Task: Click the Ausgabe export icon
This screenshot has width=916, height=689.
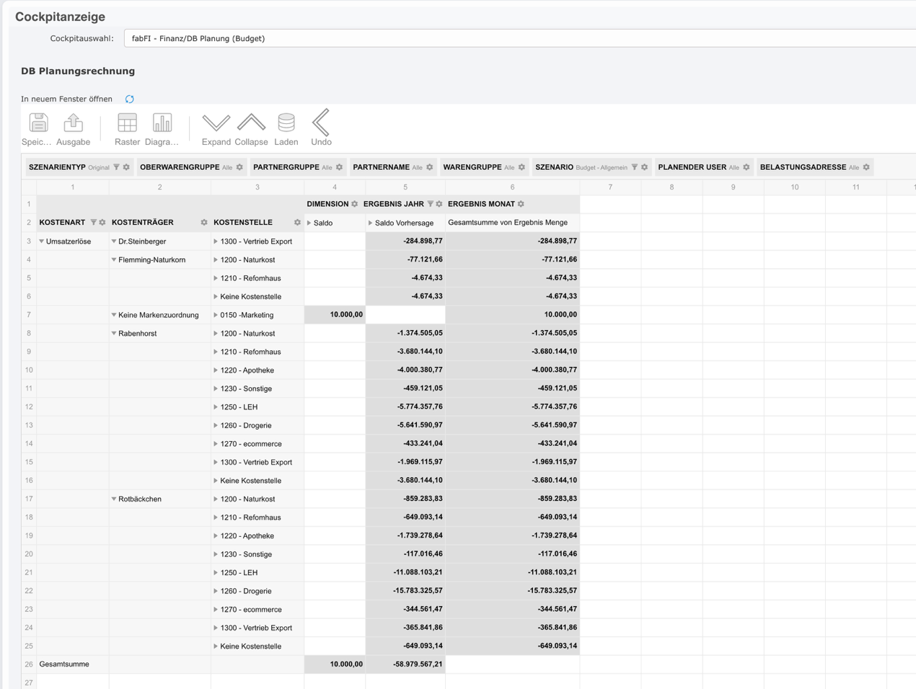Action: tap(73, 123)
